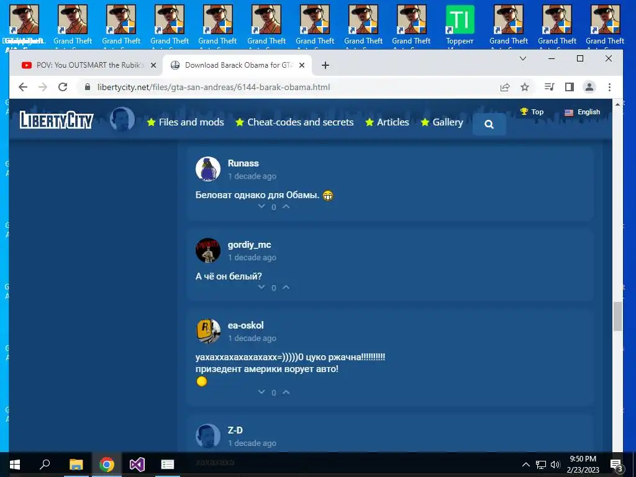
Task: Open Chrome's three-dot menu
Action: pyautogui.click(x=609, y=87)
